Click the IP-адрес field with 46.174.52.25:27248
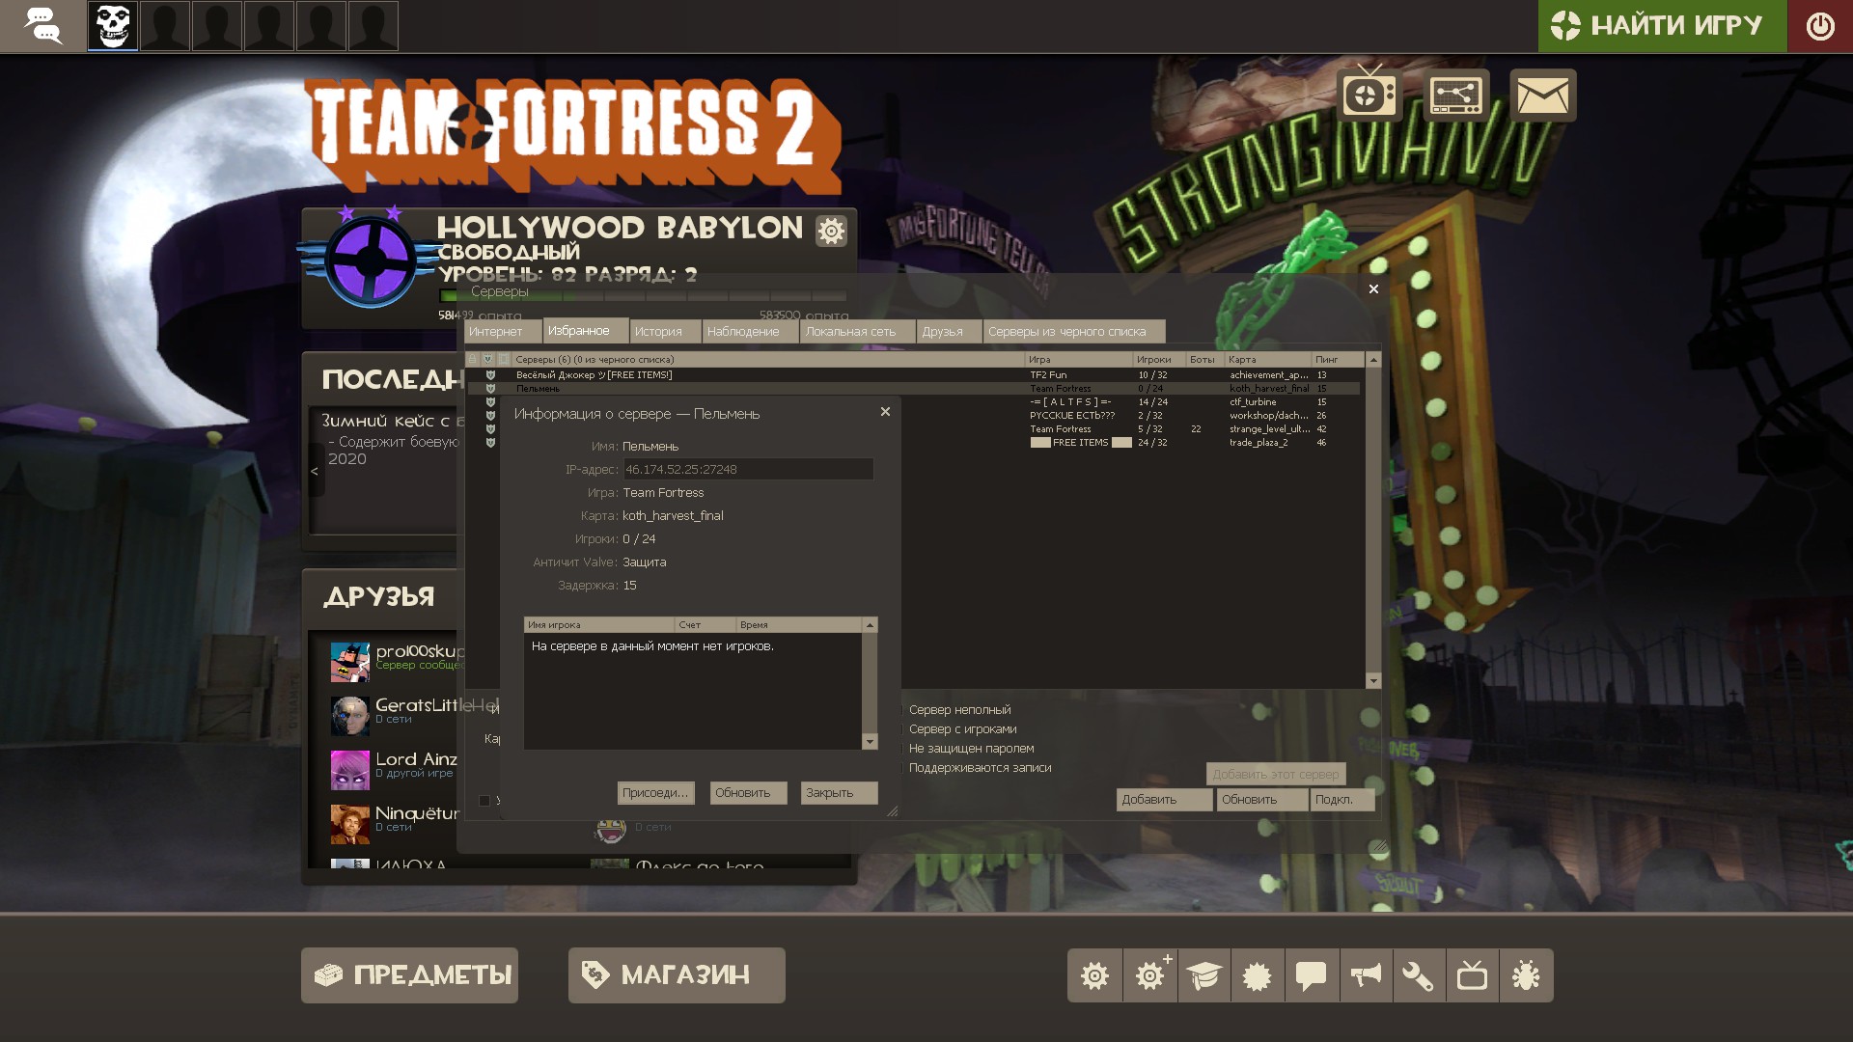The height and width of the screenshot is (1042, 1853). pyautogui.click(x=747, y=470)
